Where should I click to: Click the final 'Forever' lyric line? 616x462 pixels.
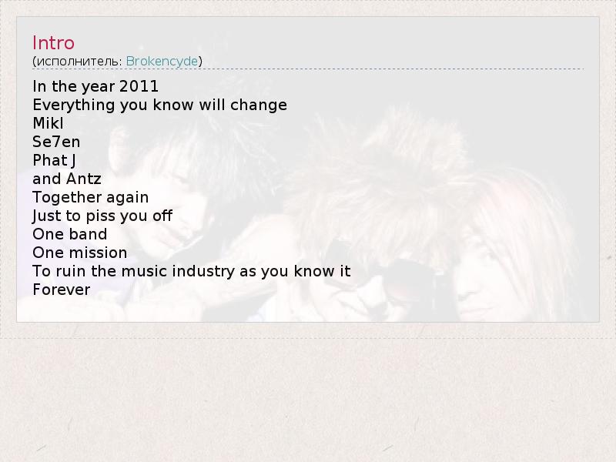coord(62,290)
